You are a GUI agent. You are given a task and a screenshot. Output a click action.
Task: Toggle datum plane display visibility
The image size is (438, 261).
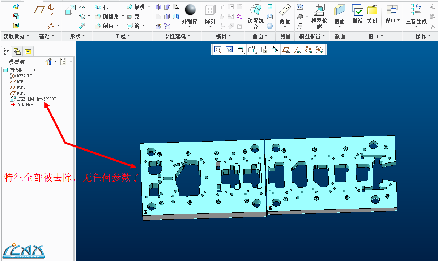pos(286,50)
